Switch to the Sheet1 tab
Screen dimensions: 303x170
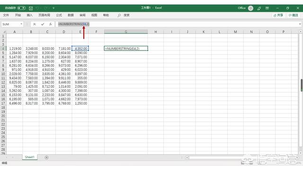click(29, 157)
